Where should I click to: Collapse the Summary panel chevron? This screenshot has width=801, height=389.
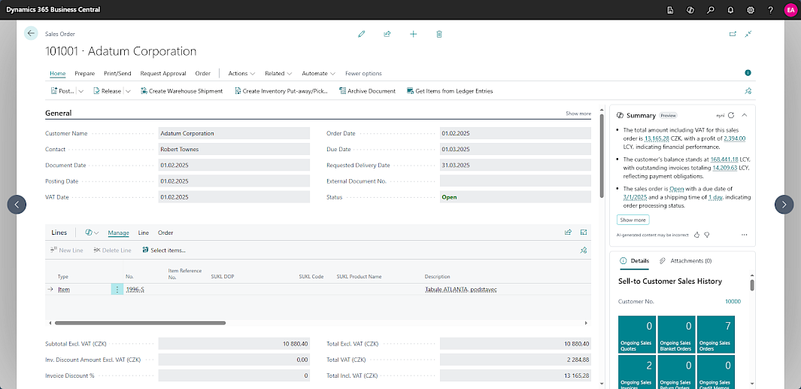tap(744, 115)
